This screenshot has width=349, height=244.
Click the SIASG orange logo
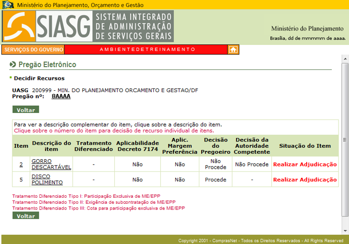19,26
